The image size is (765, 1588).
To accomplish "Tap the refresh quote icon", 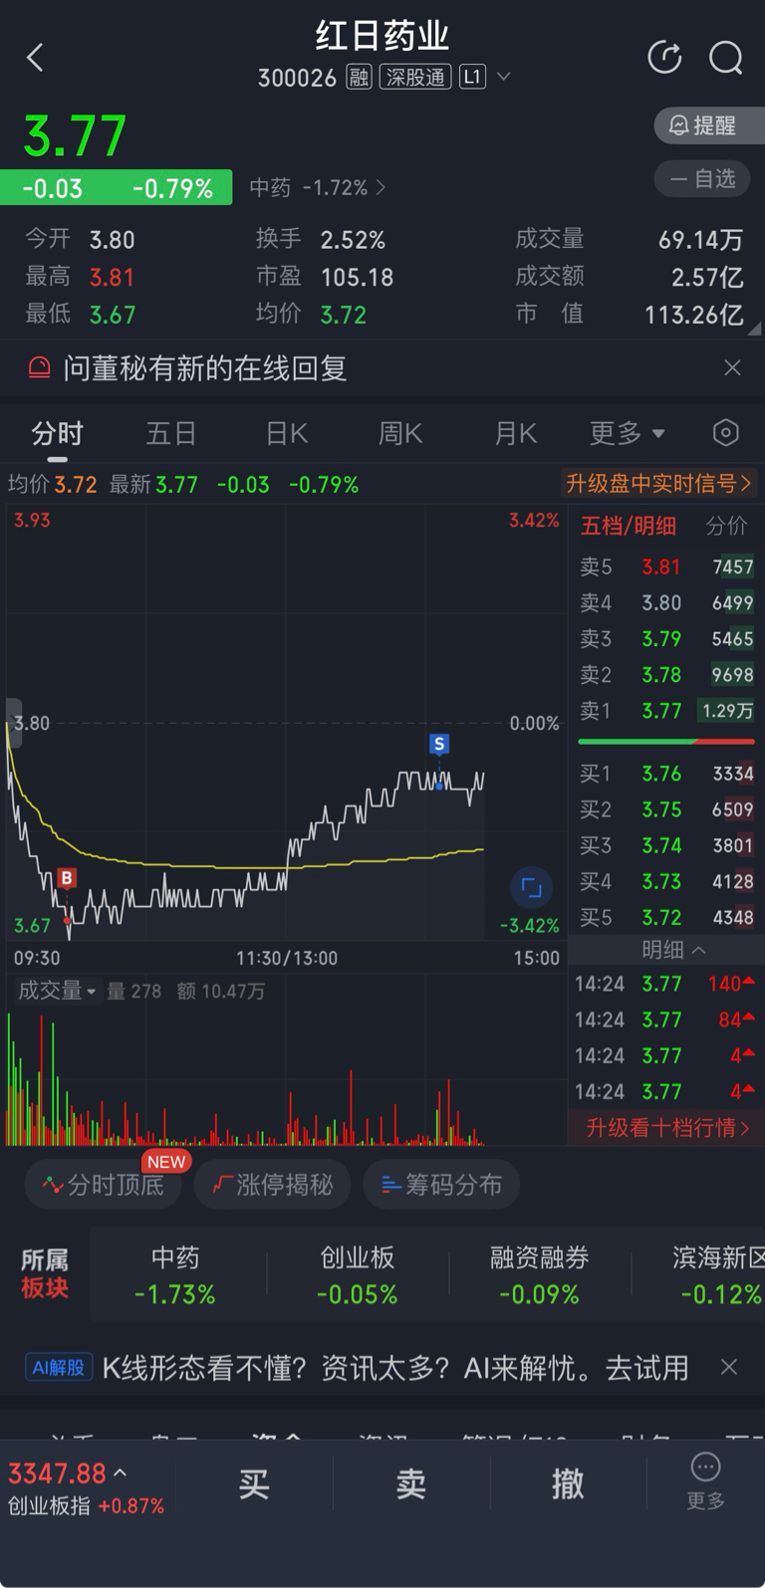I will point(664,57).
